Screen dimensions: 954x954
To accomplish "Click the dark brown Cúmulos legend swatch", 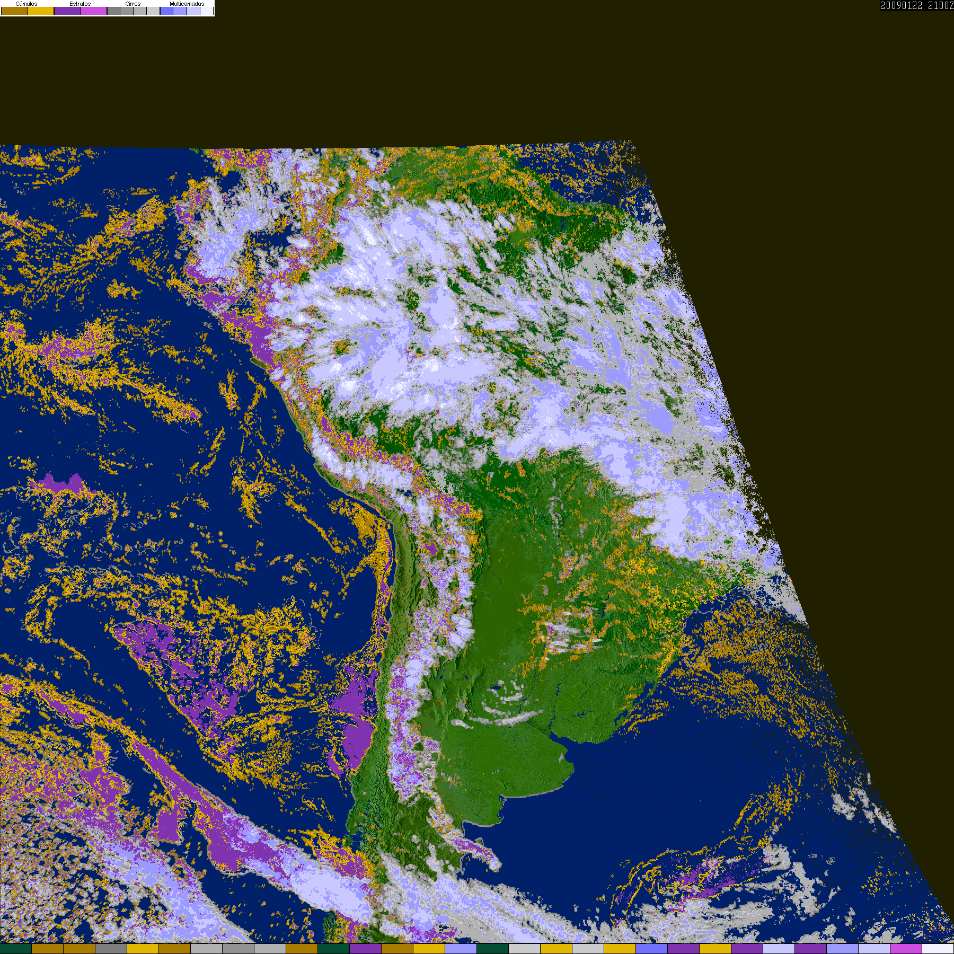I will tap(14, 11).
